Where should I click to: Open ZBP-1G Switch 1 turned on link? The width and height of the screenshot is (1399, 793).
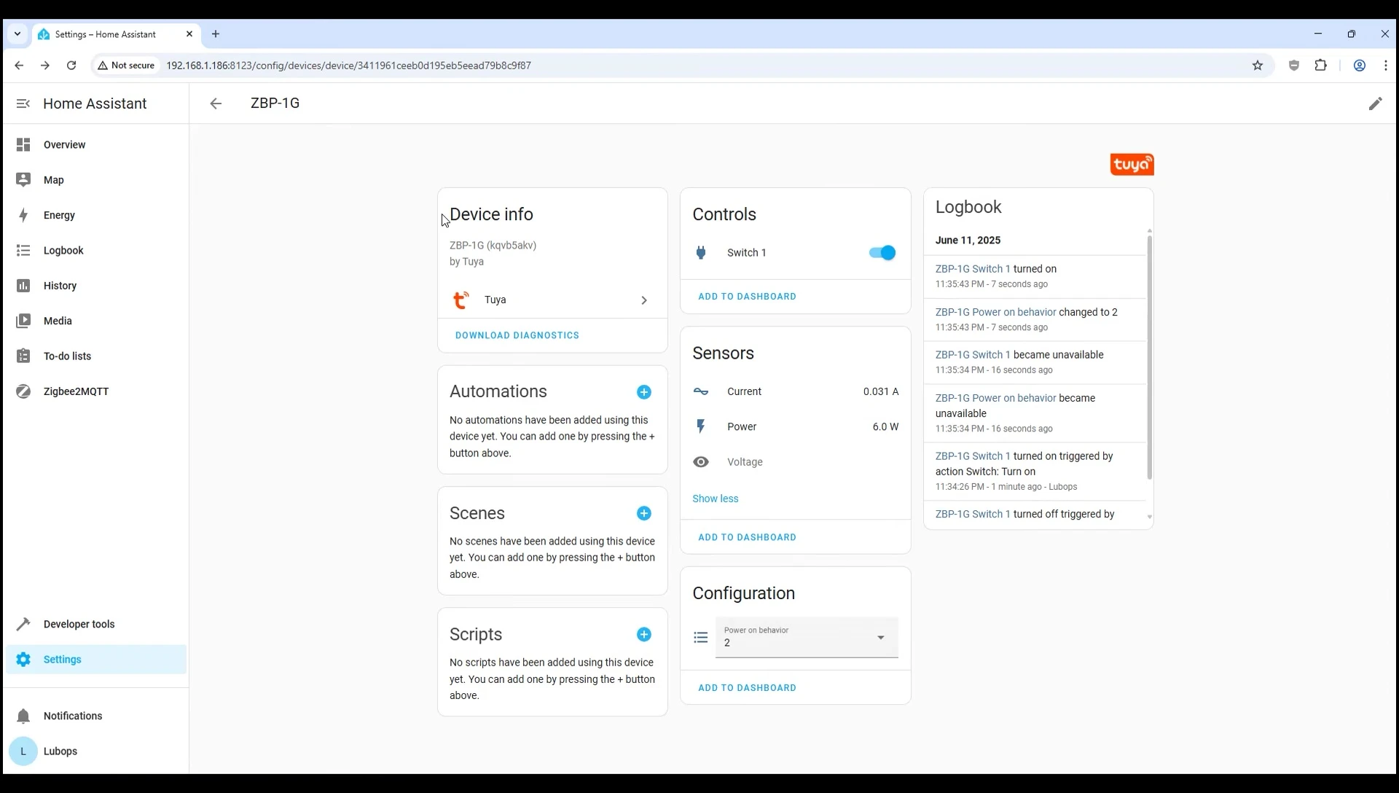(973, 269)
